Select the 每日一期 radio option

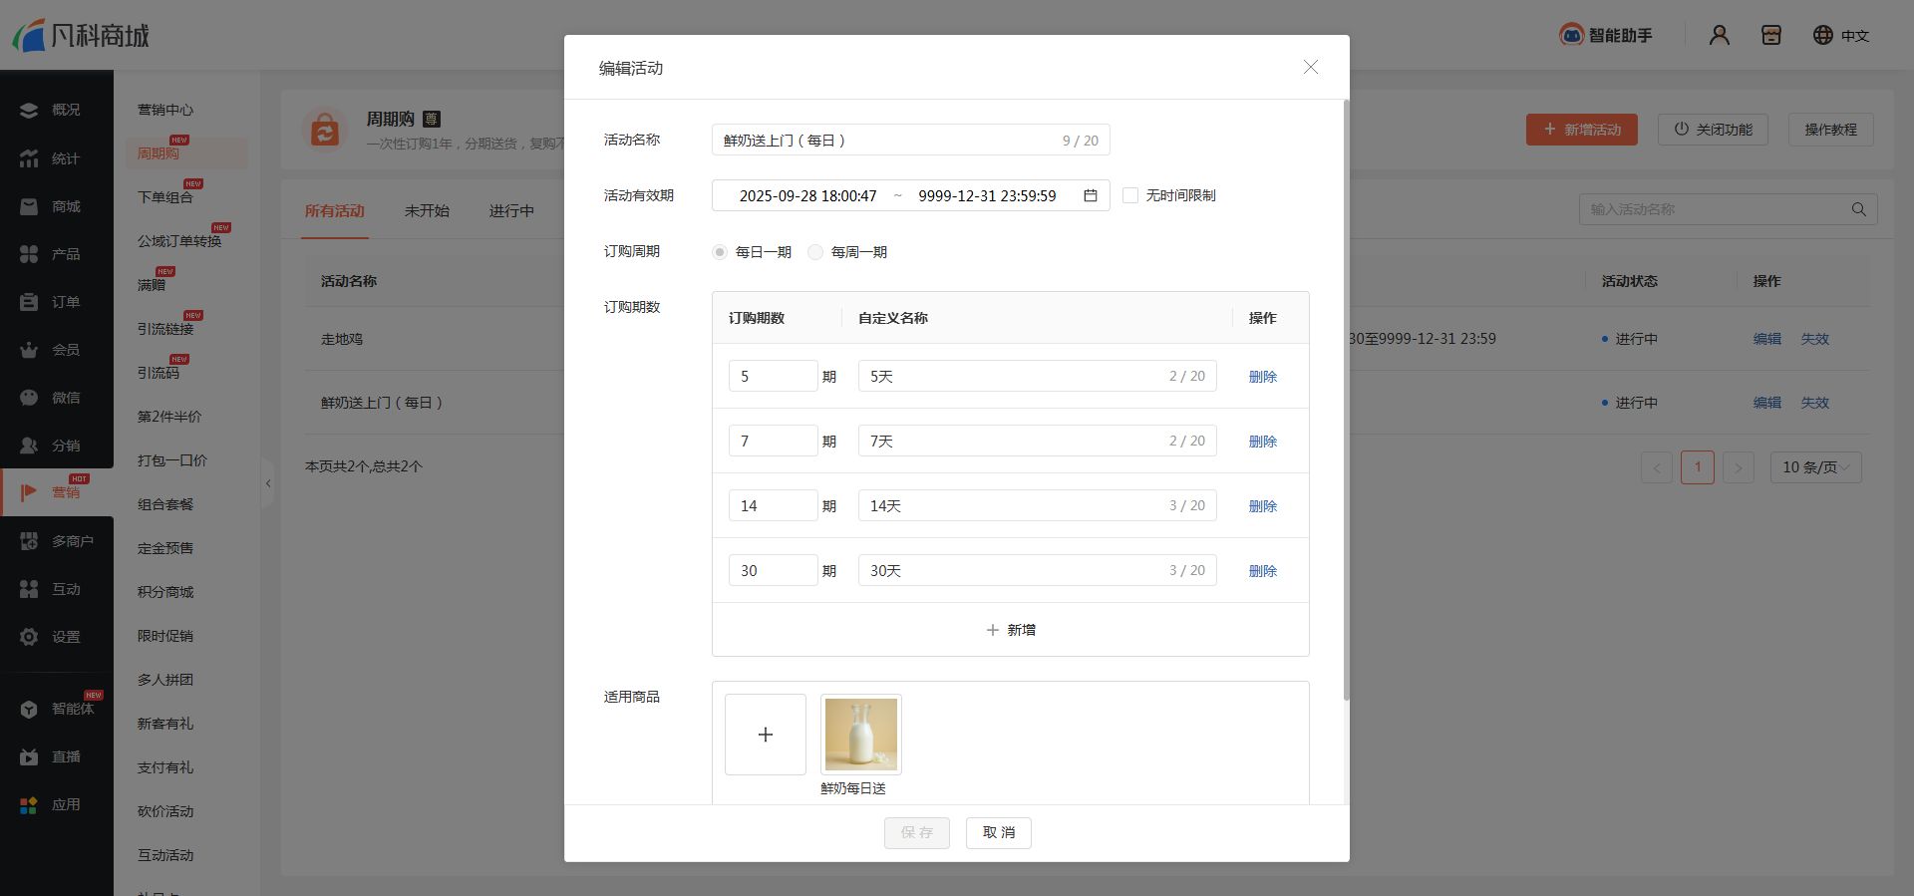pyautogui.click(x=720, y=252)
